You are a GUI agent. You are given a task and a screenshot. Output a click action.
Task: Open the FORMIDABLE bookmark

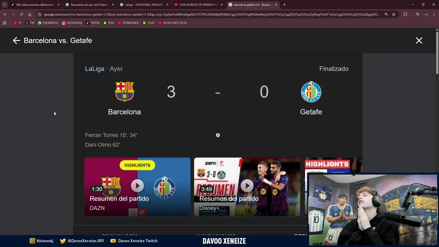[129, 23]
